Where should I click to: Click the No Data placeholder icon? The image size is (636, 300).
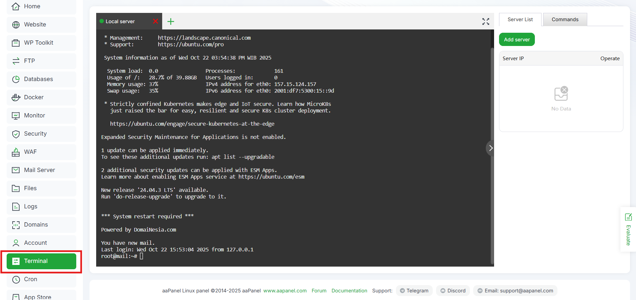(561, 94)
